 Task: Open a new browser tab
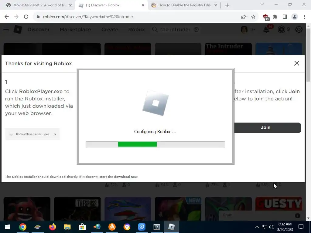[x=227, y=5]
